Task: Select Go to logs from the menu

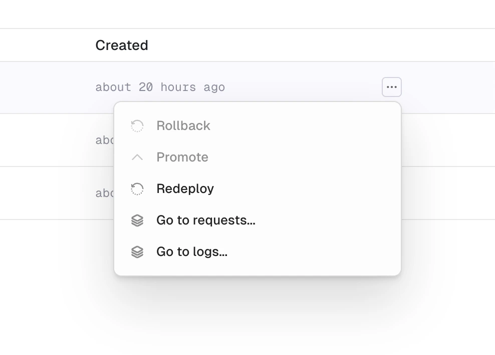Action: point(192,251)
